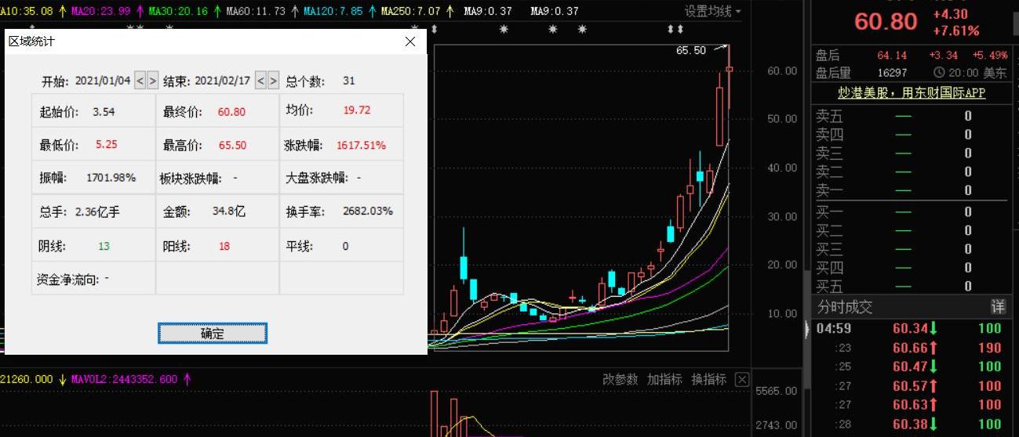
Task: Click the MA250 yellow up arrow
Action: coord(449,12)
